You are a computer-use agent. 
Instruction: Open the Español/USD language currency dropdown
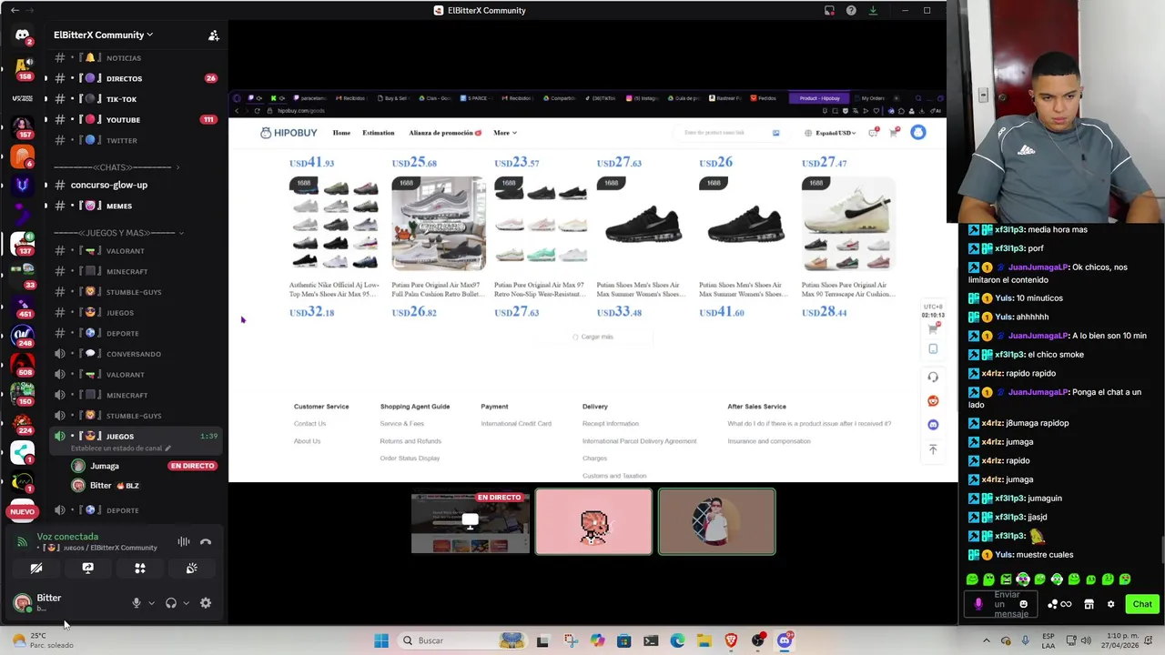pos(830,133)
